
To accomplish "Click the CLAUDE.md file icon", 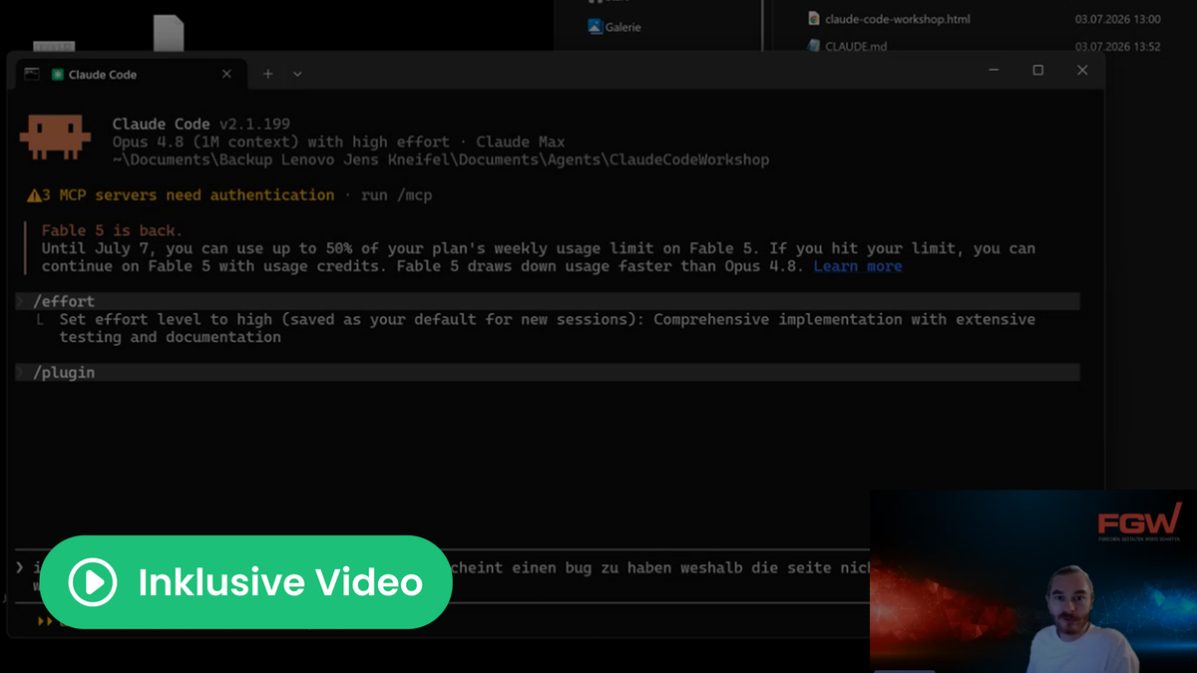I will point(813,46).
